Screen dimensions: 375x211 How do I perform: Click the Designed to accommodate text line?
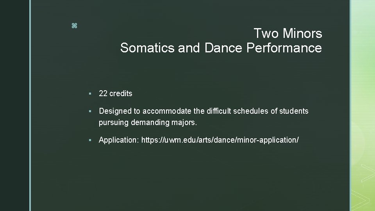tap(203, 111)
